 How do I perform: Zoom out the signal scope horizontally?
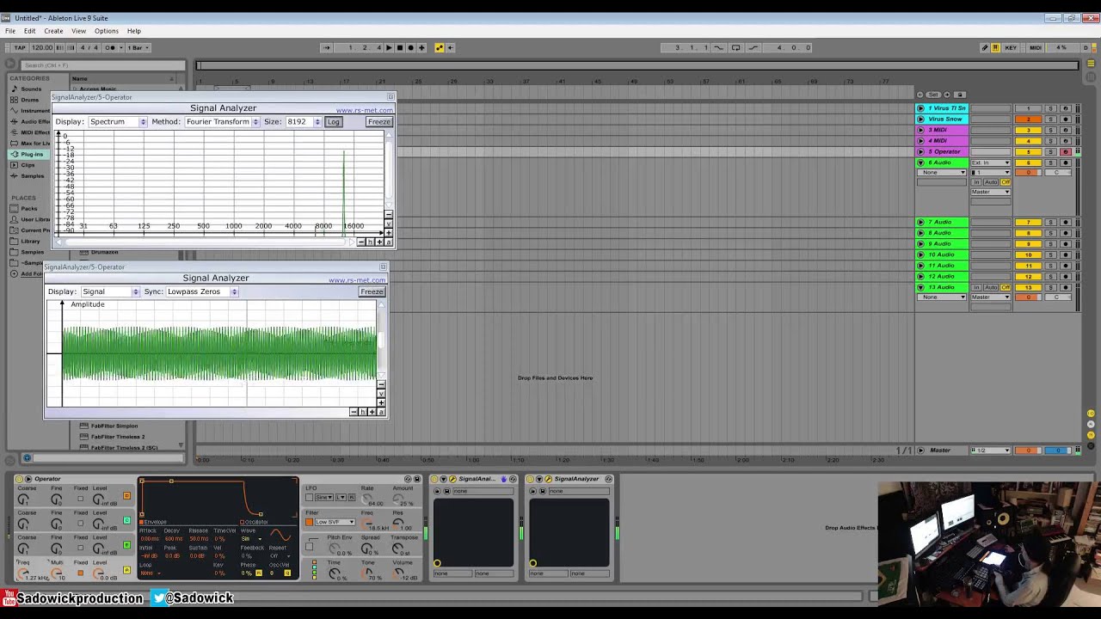[354, 412]
